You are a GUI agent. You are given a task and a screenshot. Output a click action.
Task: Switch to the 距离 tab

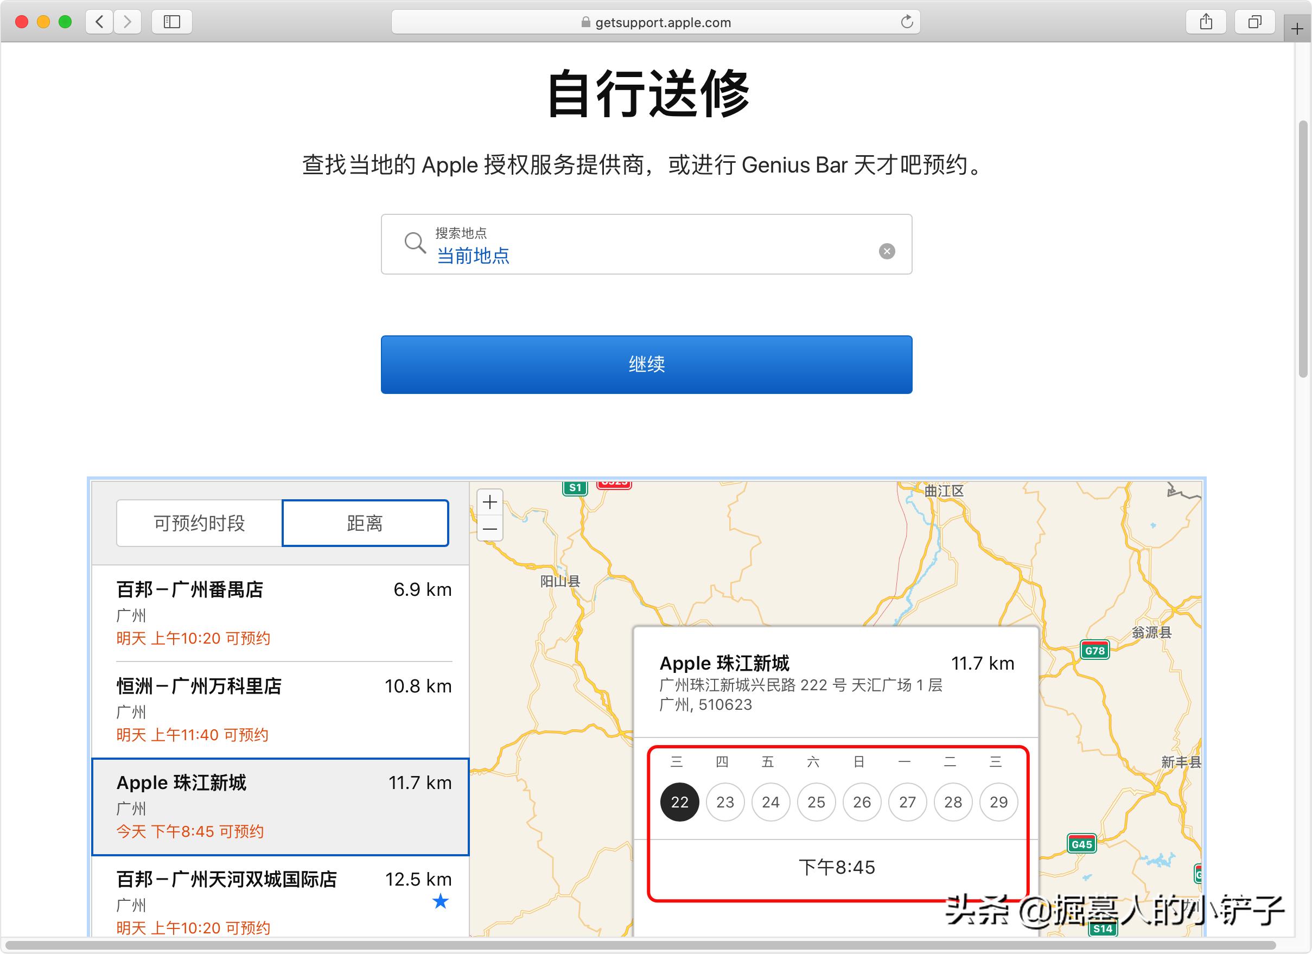coord(365,523)
